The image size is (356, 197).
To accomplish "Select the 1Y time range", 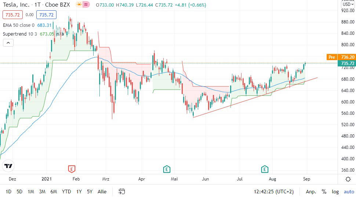I will point(79,191).
